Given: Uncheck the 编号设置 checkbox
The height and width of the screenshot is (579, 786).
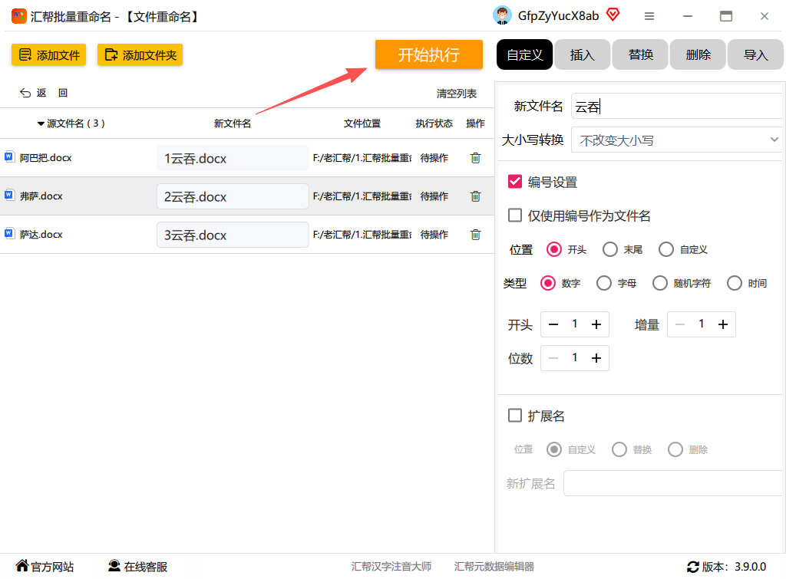Looking at the screenshot, I should point(515,181).
